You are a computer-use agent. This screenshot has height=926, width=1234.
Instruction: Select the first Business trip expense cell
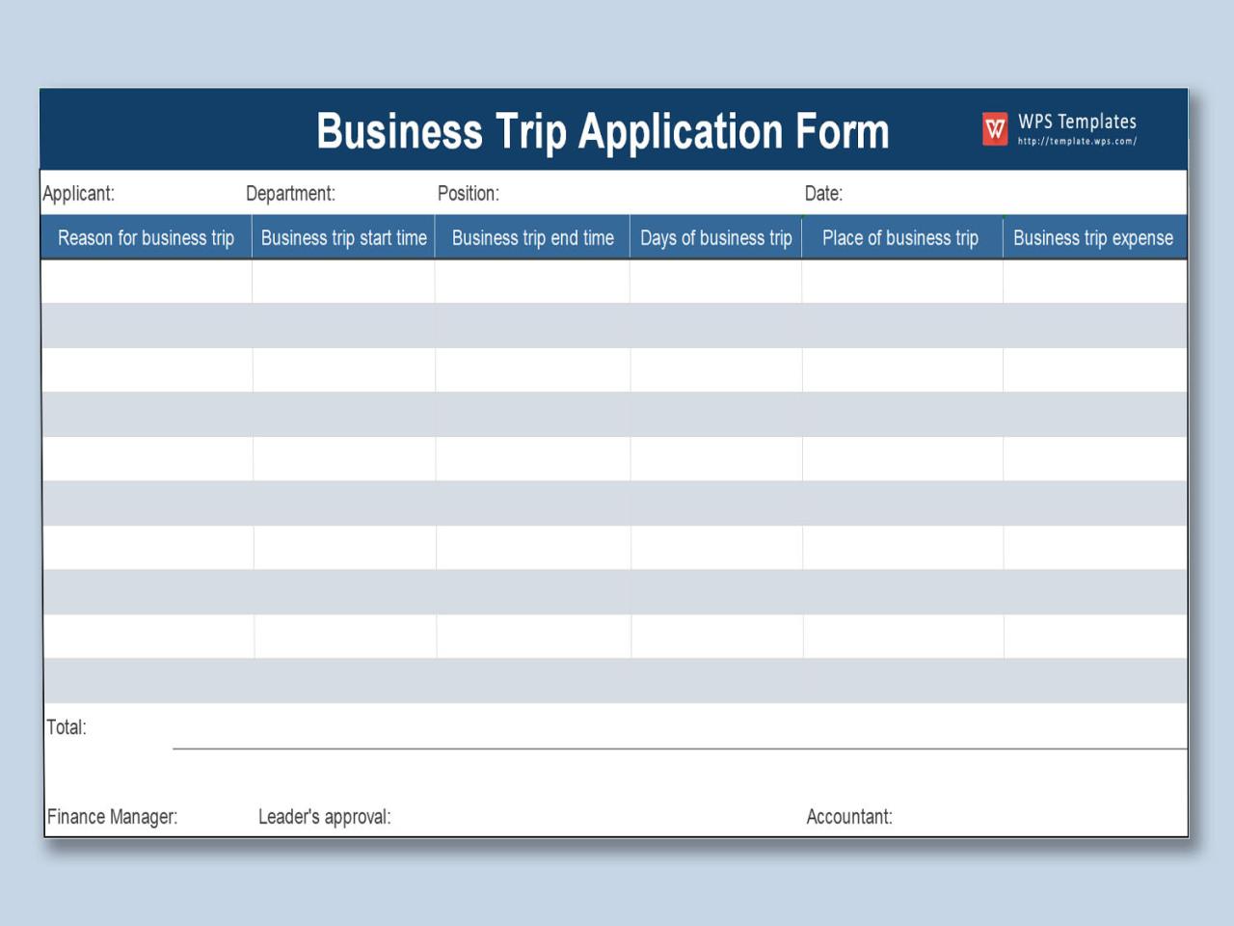tap(1093, 282)
